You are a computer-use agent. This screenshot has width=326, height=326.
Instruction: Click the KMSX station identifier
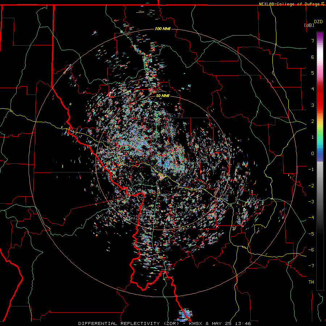click(x=196, y=323)
